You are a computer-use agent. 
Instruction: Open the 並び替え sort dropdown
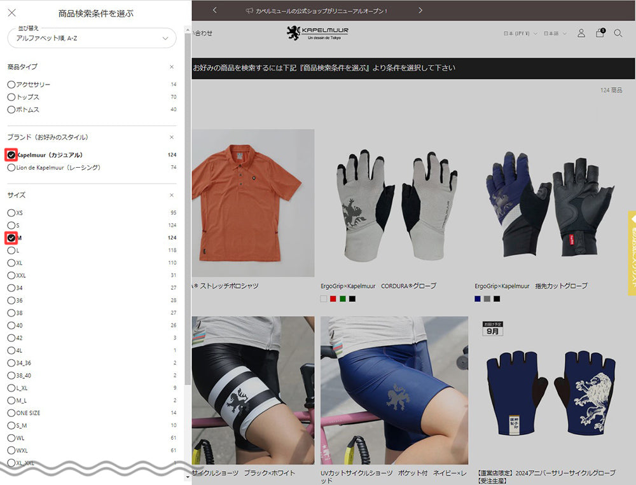coord(92,38)
